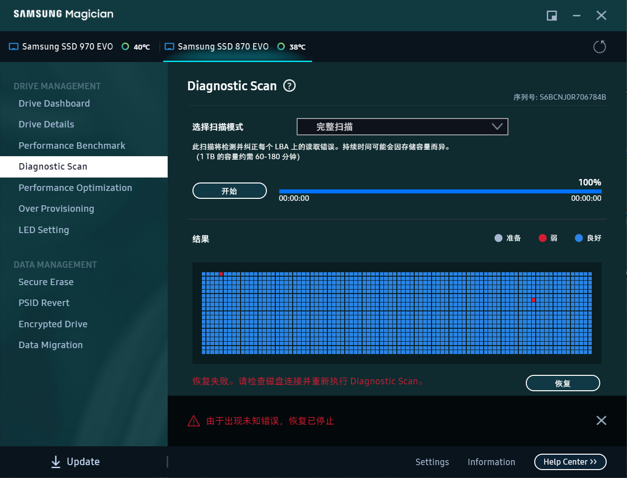Screen dimensions: 627x478
Task: Open Information in the bottom bar
Action: (x=491, y=462)
